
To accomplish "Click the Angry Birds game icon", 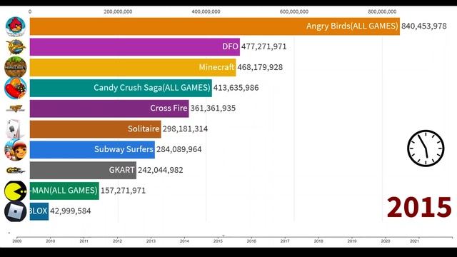I will pos(16,26).
